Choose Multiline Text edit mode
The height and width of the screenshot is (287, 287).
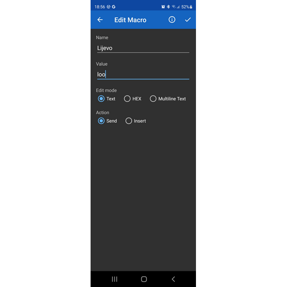153,99
